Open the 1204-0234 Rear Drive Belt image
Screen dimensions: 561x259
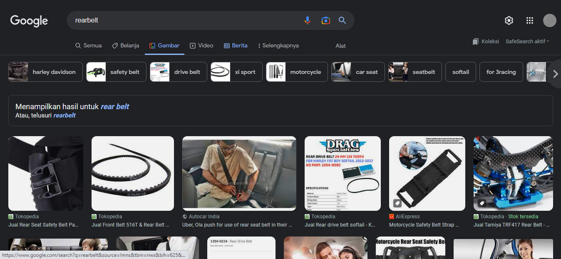[241, 248]
